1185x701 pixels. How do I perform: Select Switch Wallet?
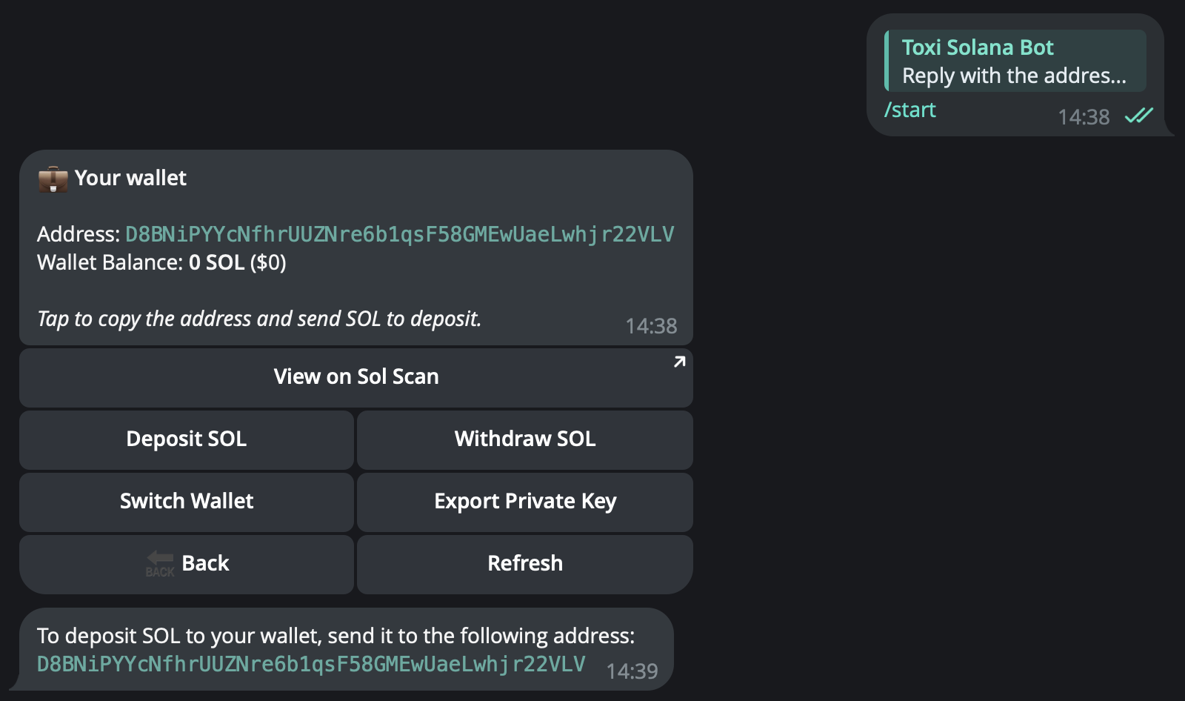coord(187,502)
